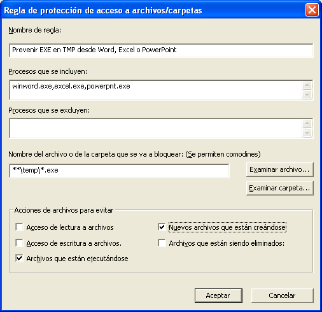Enable Acceso de escritura a archivos checkbox
The height and width of the screenshot is (312, 322).
(x=19, y=243)
